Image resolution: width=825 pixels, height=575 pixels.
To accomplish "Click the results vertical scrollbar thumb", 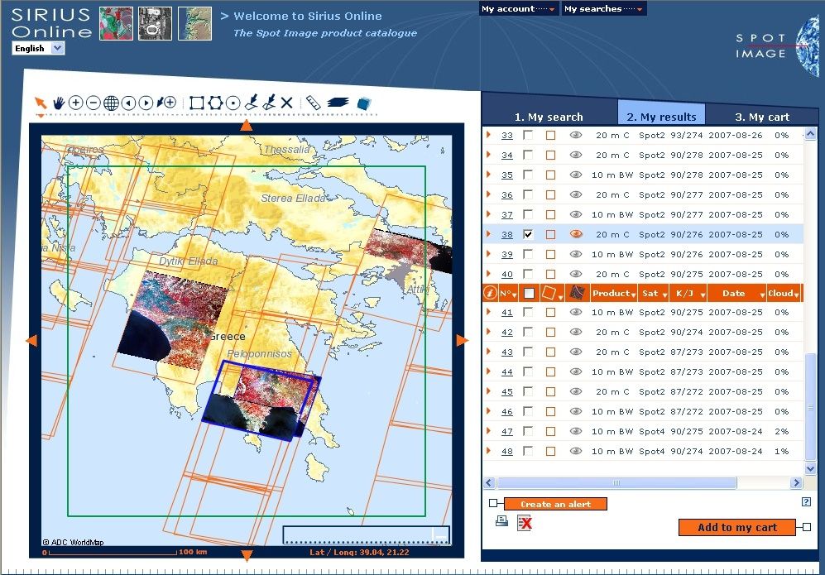I will [810, 406].
